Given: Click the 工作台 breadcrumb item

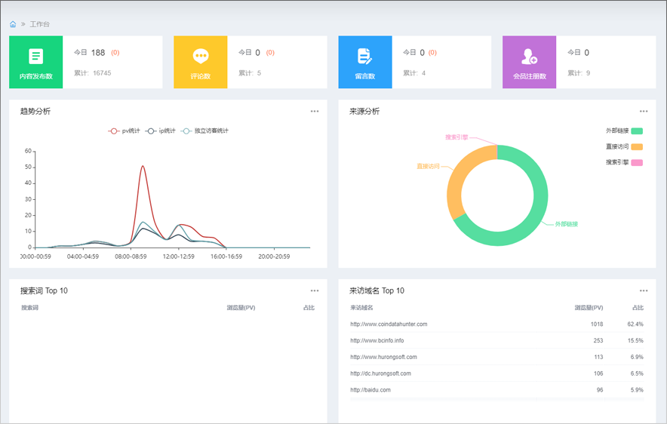Looking at the screenshot, I should click(x=40, y=24).
